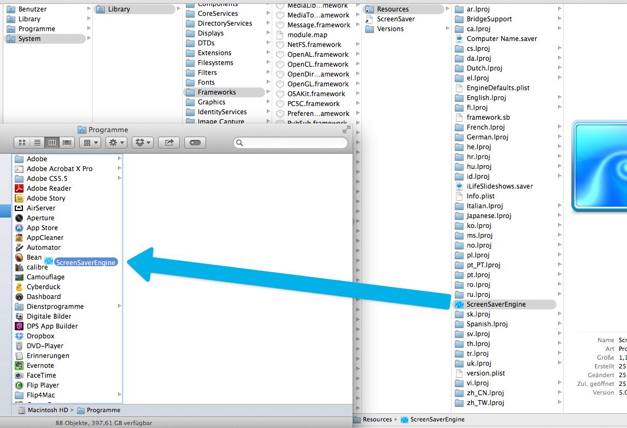Select the Digitale Bilder app icon

pyautogui.click(x=19, y=316)
